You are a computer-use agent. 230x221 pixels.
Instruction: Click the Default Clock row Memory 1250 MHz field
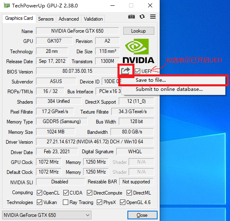tap(96, 172)
